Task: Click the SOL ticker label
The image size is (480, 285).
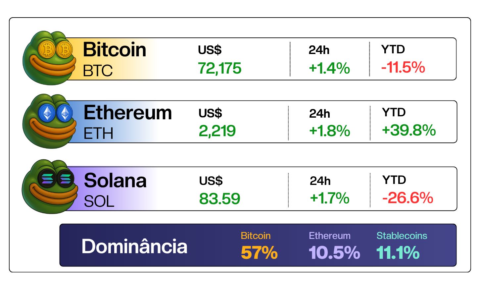Action: 99,201
